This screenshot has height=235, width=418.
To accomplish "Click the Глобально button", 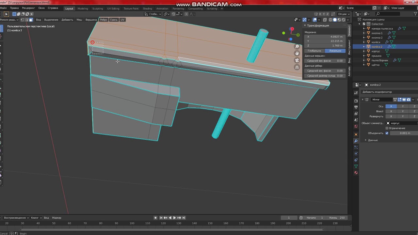I will coord(314,51).
